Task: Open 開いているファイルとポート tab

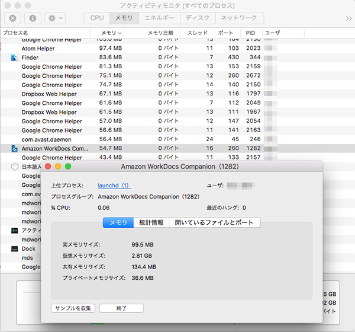Action: tap(215, 223)
